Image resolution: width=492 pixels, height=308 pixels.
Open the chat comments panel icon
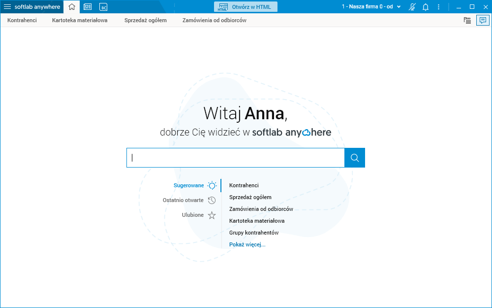pos(483,20)
